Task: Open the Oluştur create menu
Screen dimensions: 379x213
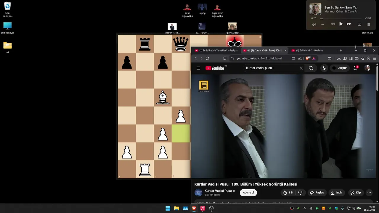Action: click(x=339, y=68)
